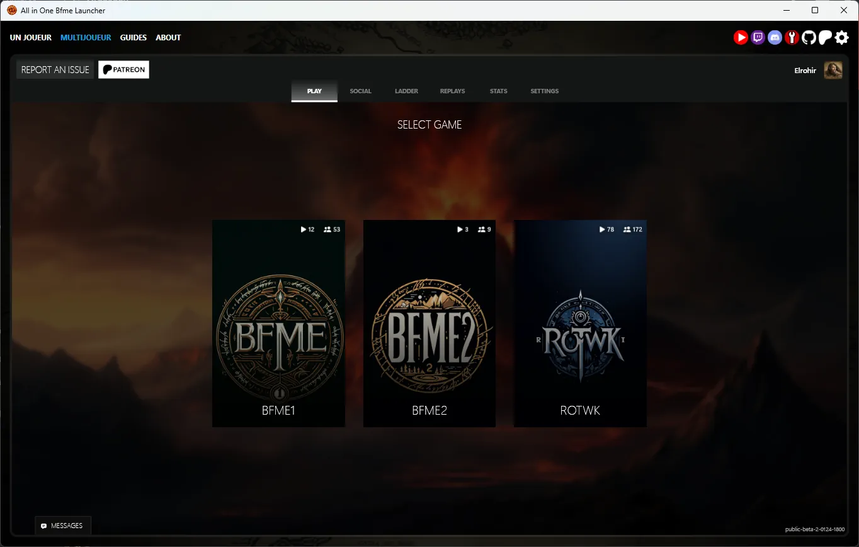This screenshot has height=547, width=859.
Task: Open launcher settings gear icon
Action: [842, 38]
